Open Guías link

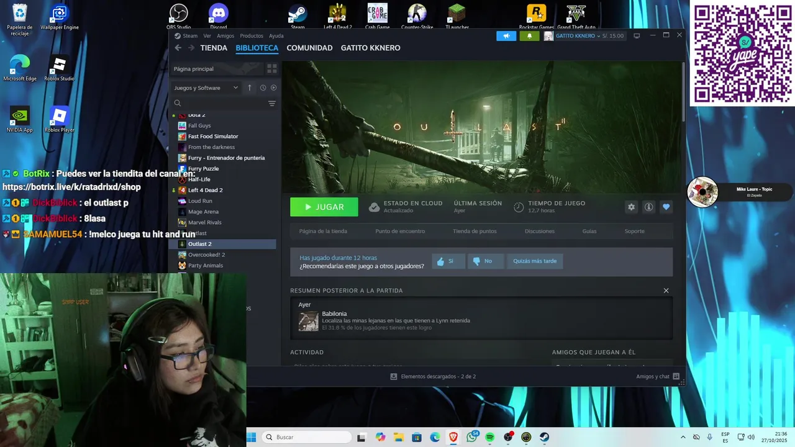[x=589, y=231]
